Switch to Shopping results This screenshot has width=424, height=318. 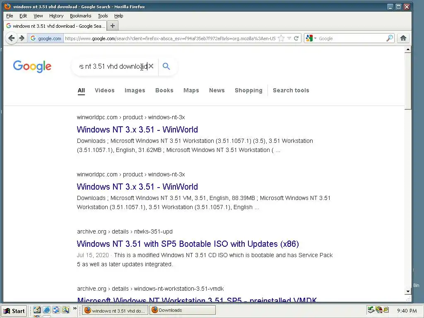248,90
